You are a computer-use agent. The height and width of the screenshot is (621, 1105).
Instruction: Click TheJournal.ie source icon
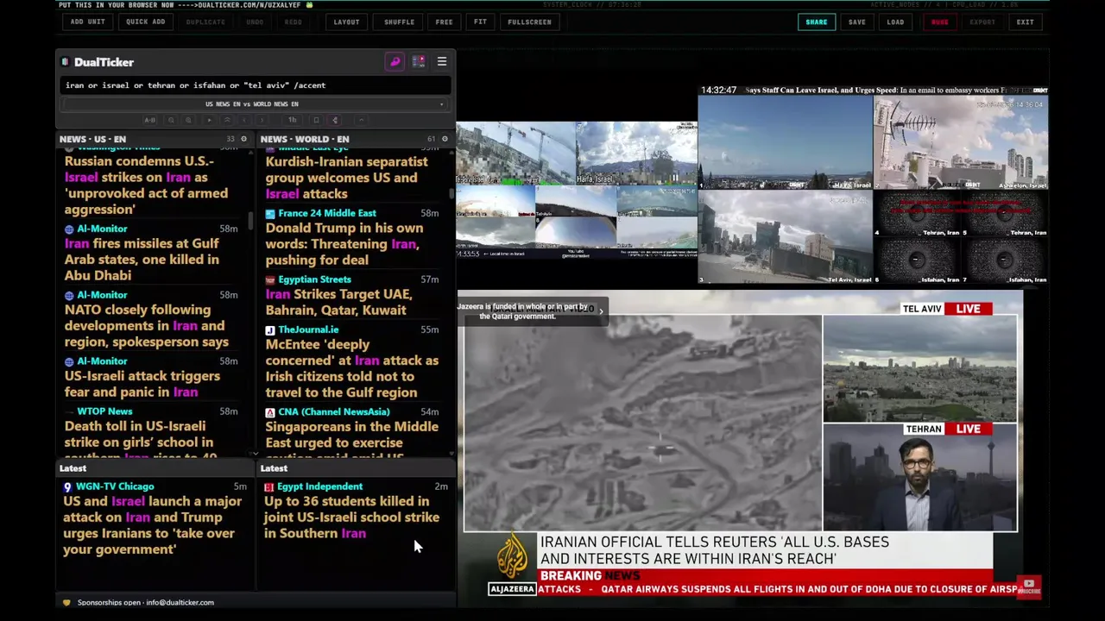pos(270,329)
